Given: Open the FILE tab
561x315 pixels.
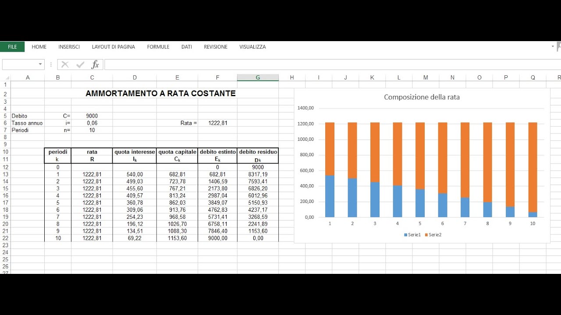Looking at the screenshot, I should coord(12,47).
